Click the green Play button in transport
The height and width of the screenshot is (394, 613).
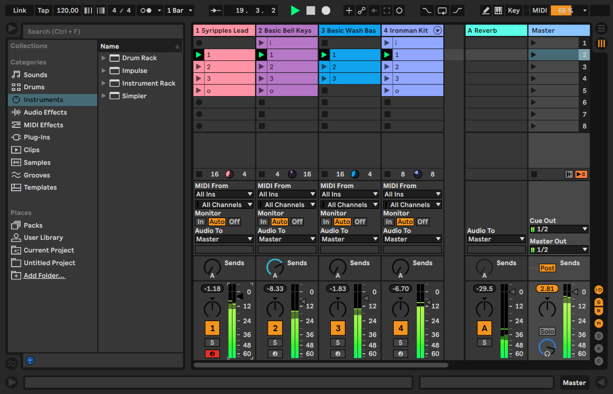pos(295,11)
